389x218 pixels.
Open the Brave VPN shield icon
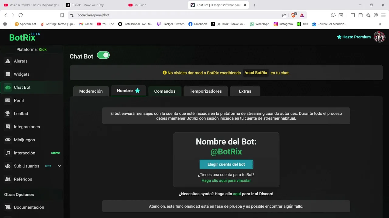[376, 15]
